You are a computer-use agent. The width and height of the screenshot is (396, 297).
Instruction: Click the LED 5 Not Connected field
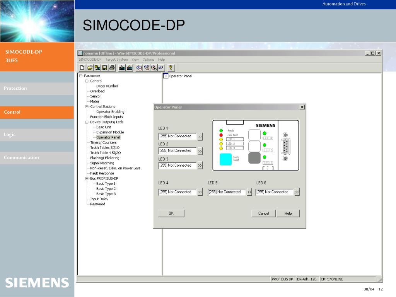(227, 192)
